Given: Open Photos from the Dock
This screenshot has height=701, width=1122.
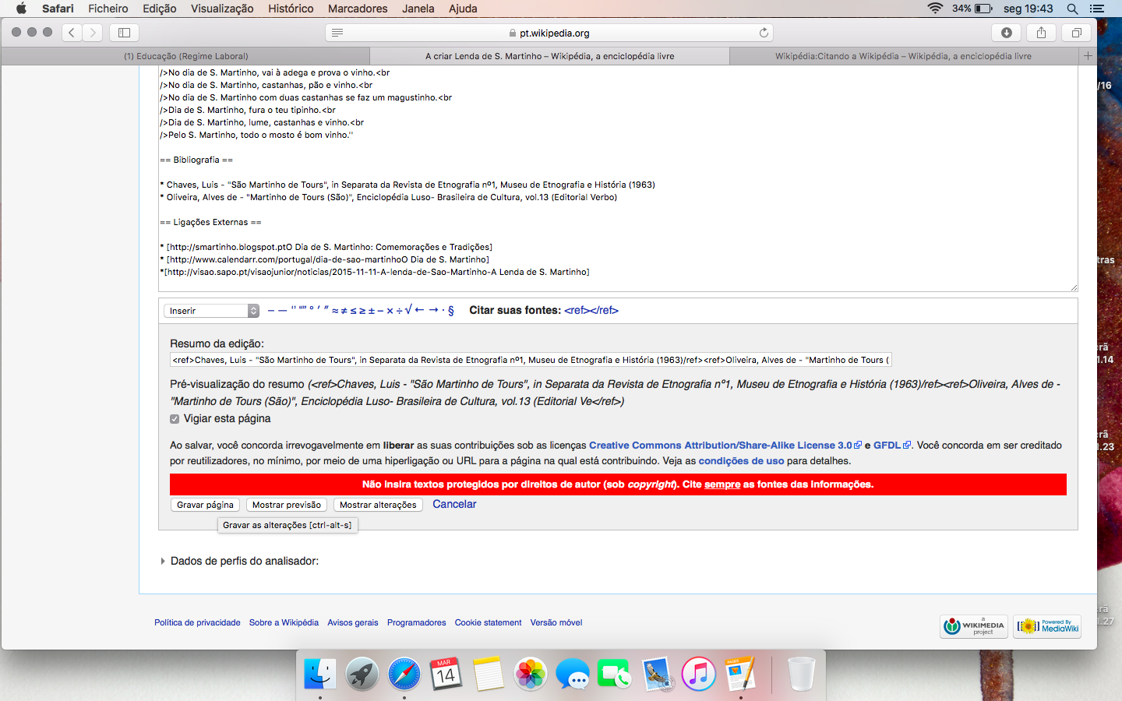Looking at the screenshot, I should [x=531, y=673].
